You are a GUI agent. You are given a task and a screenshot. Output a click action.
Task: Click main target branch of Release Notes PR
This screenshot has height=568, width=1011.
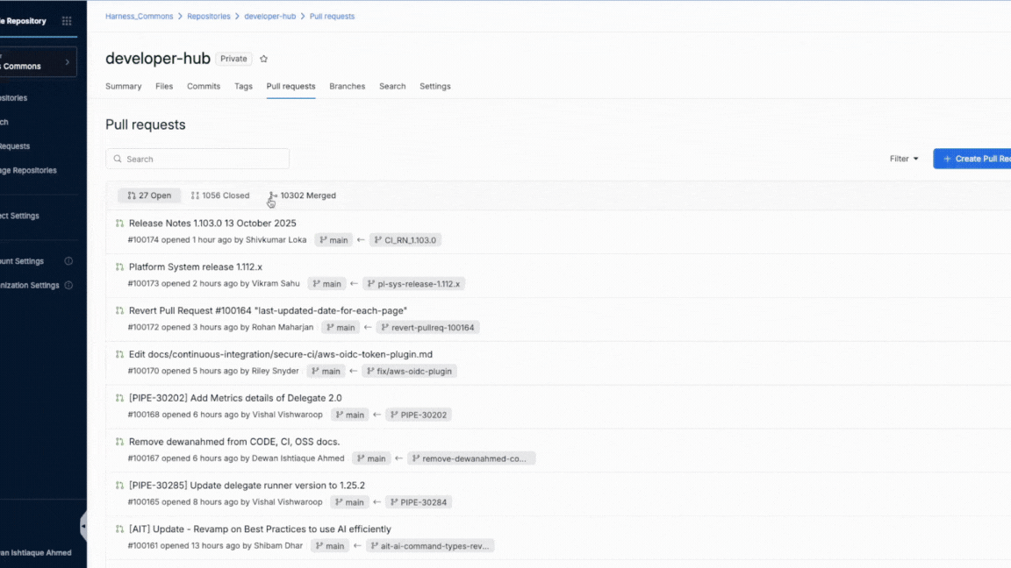tap(333, 240)
